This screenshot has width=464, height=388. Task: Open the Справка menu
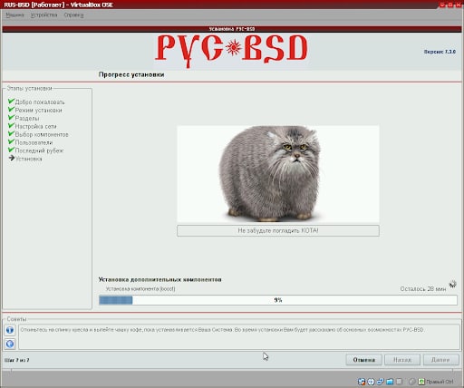coord(73,15)
